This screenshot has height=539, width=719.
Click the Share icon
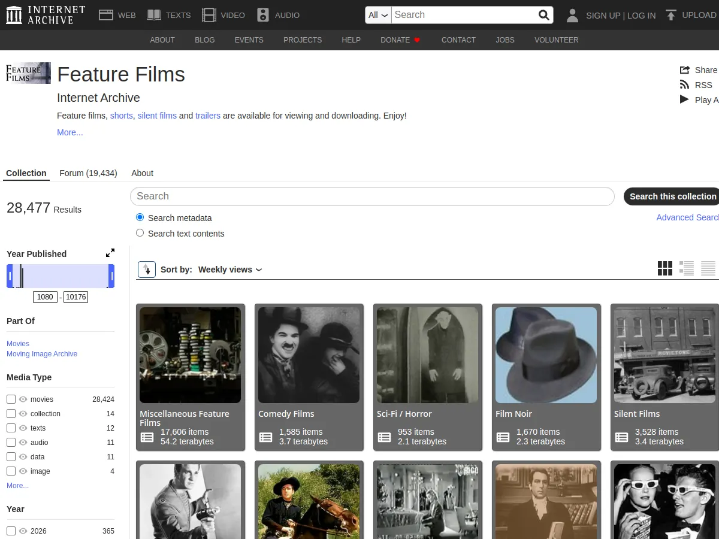pos(685,70)
